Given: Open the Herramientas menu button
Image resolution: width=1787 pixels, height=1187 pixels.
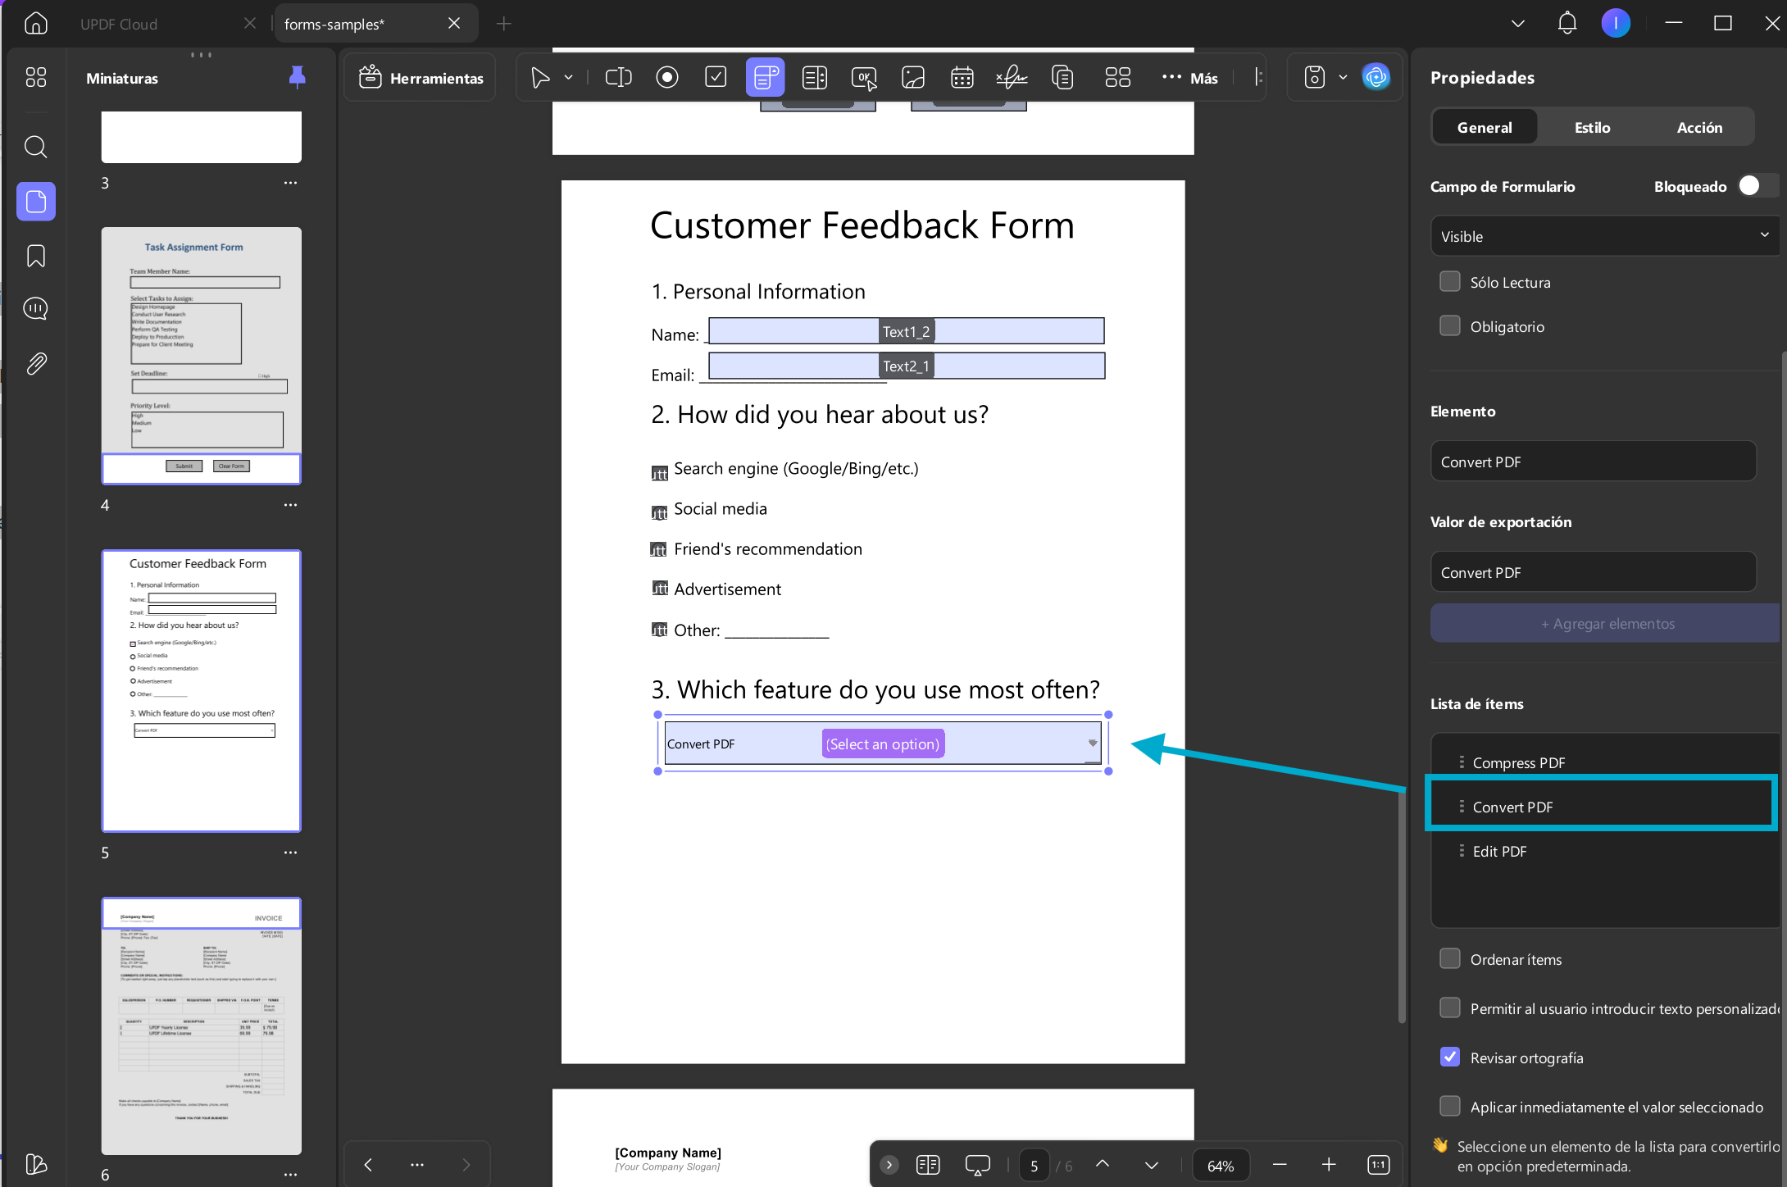Looking at the screenshot, I should tap(421, 78).
